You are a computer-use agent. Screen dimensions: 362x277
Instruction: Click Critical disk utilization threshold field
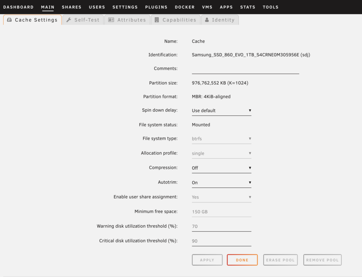click(x=222, y=241)
